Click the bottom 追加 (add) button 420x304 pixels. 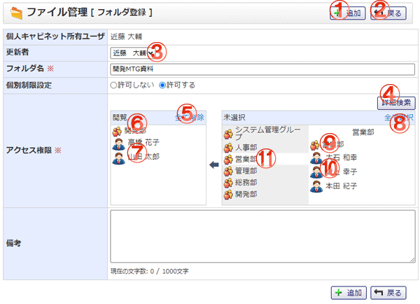[x=349, y=293]
